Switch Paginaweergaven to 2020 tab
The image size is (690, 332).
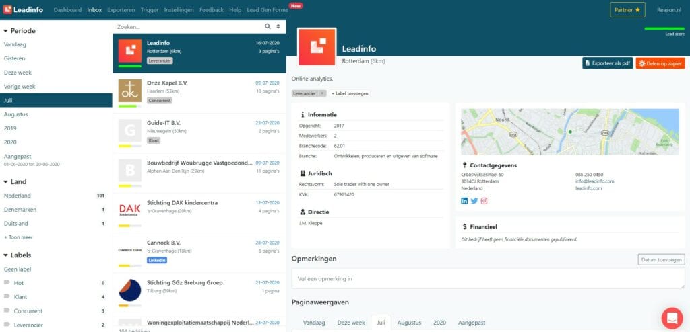coord(439,323)
